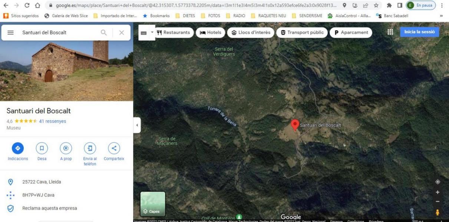Open the Google apps grid
Viewport: 449px width, 222px height.
[x=390, y=32]
